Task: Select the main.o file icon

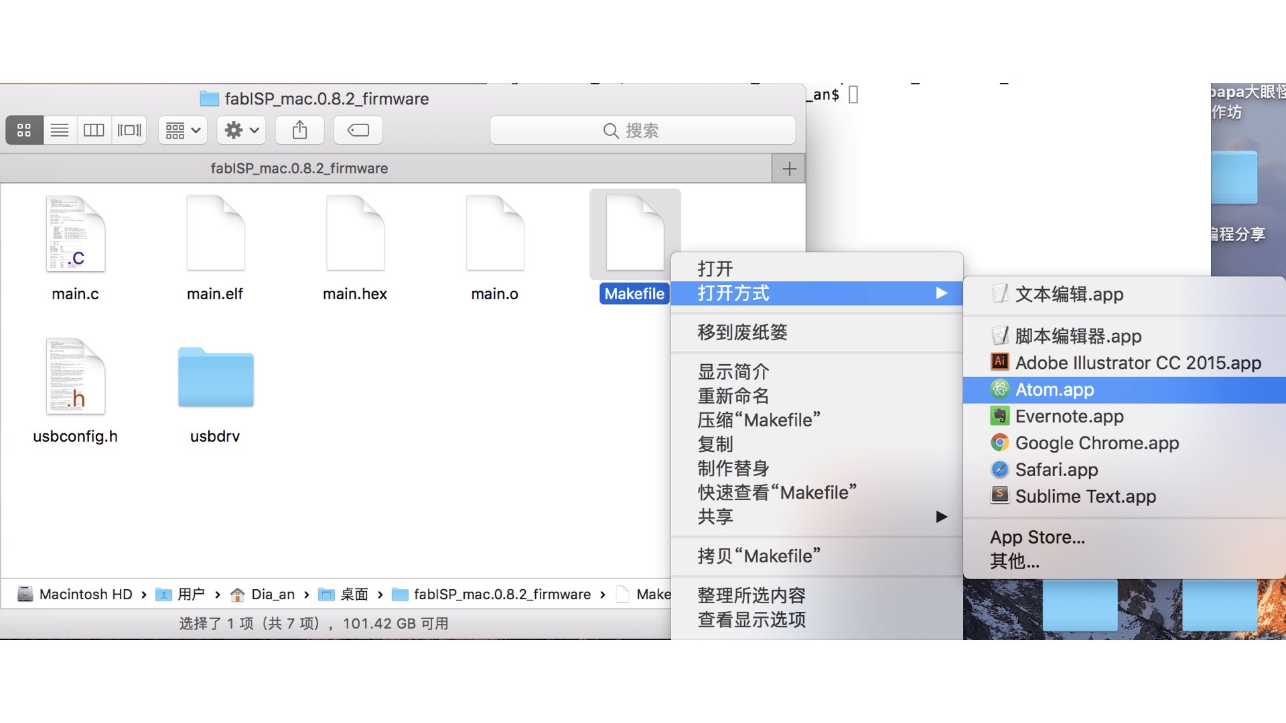Action: 495,233
